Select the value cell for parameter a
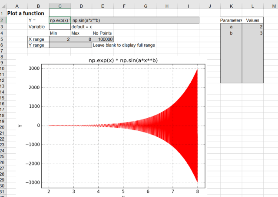This screenshot has height=197, width=278. tap(252, 27)
